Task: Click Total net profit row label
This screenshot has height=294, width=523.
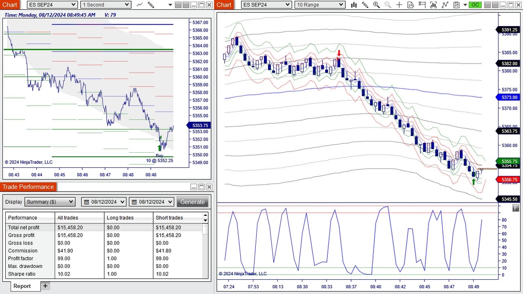Action: pos(24,227)
